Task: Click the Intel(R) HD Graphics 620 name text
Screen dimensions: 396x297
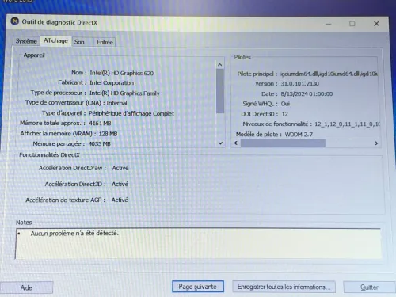Action: click(x=122, y=73)
